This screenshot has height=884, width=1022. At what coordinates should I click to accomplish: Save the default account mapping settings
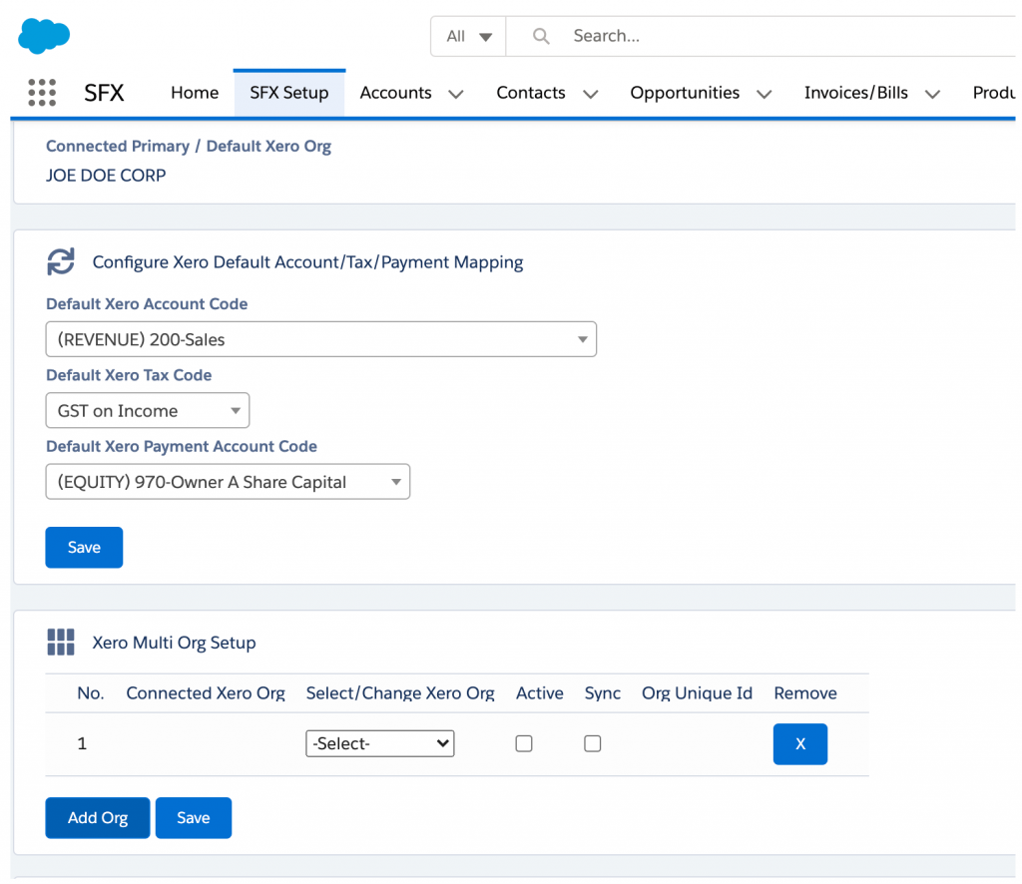[84, 547]
